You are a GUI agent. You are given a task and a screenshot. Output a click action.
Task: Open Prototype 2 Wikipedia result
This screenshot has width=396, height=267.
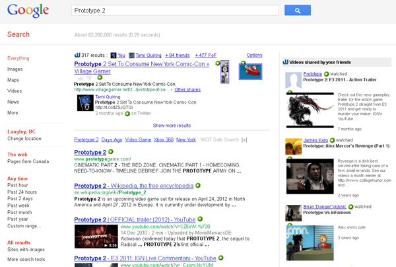[x=134, y=186]
